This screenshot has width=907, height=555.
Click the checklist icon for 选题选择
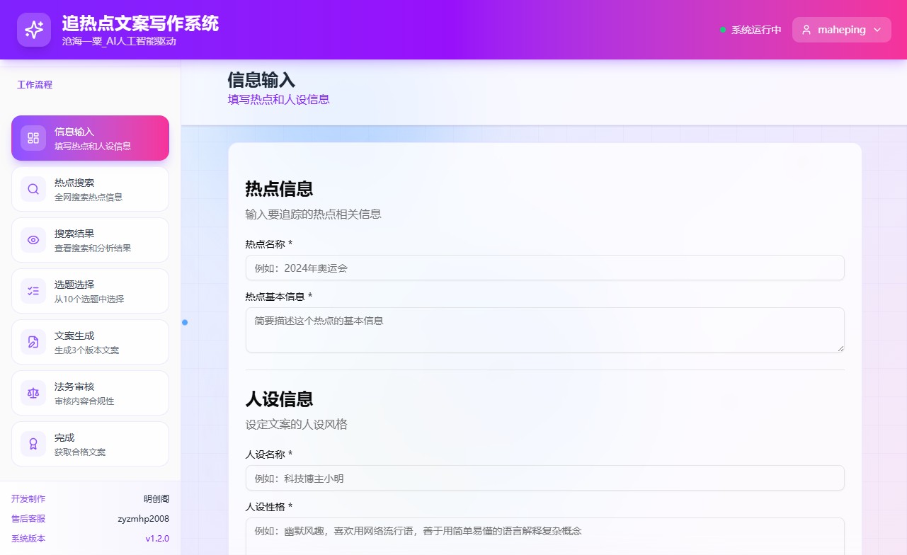tap(33, 291)
